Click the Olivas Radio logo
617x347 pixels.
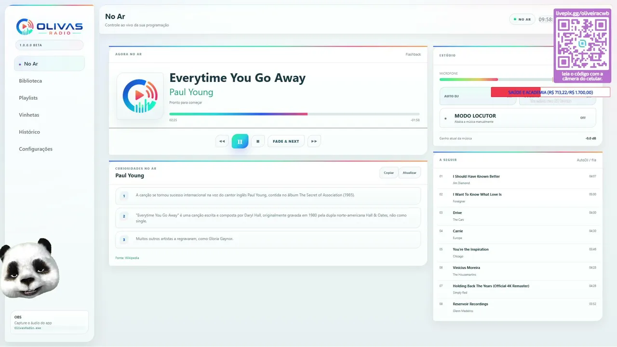[x=50, y=27]
